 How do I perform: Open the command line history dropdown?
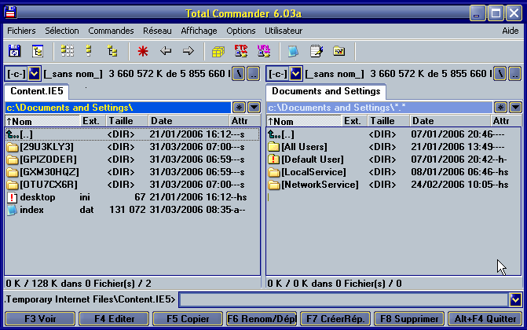pos(515,299)
